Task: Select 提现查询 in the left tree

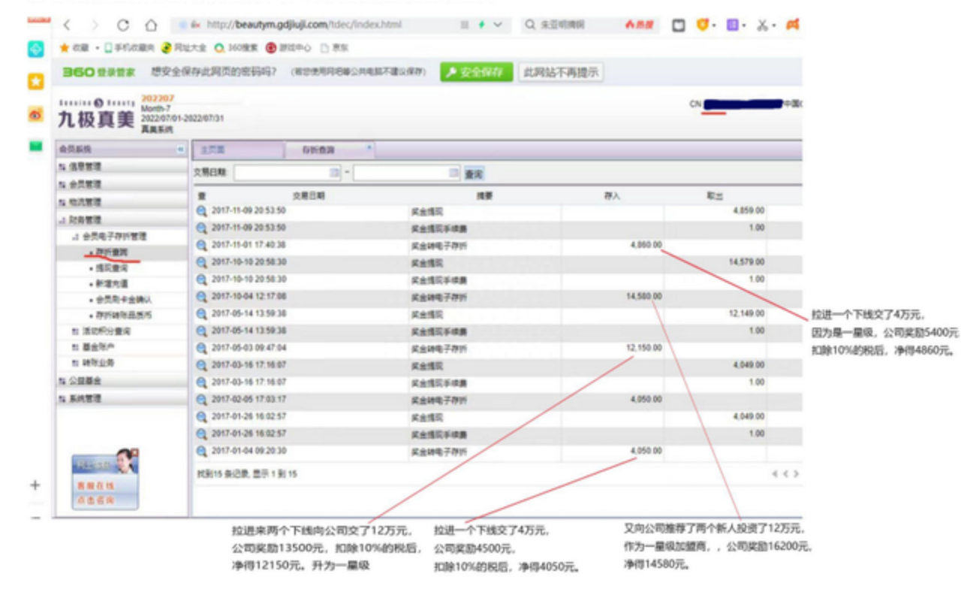Action: pyautogui.click(x=112, y=267)
